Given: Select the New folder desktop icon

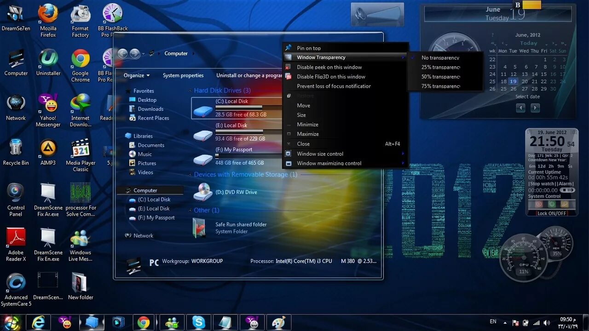Looking at the screenshot, I should [x=80, y=286].
